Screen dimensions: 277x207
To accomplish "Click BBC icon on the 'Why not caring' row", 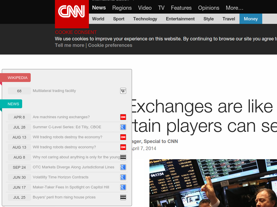I will (x=123, y=157).
